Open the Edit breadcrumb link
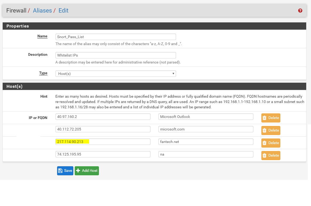311x206 pixels. 63,11
